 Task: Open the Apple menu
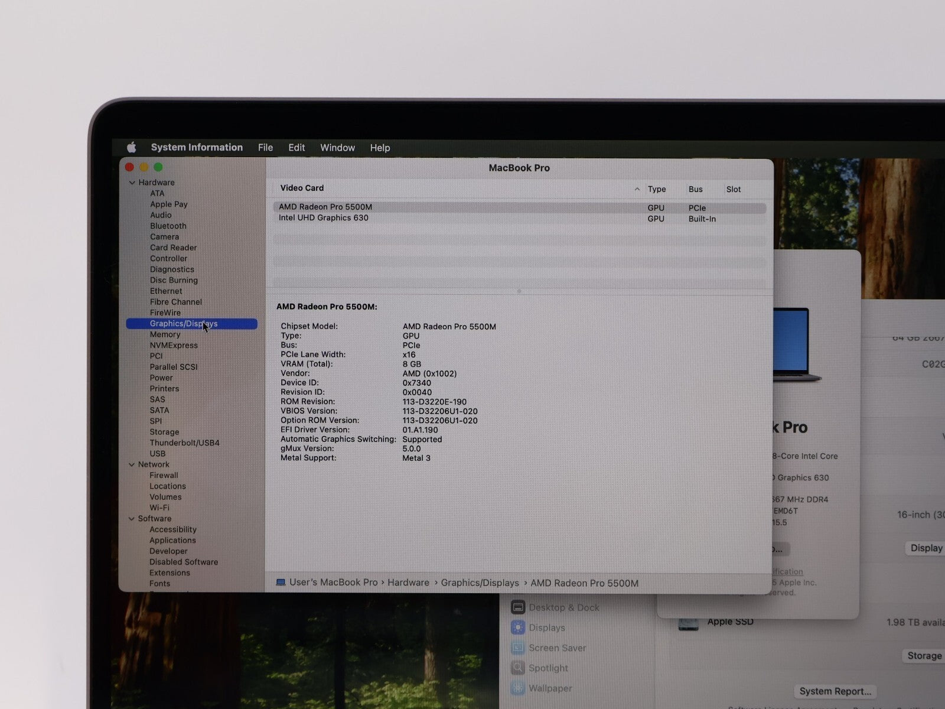[132, 147]
